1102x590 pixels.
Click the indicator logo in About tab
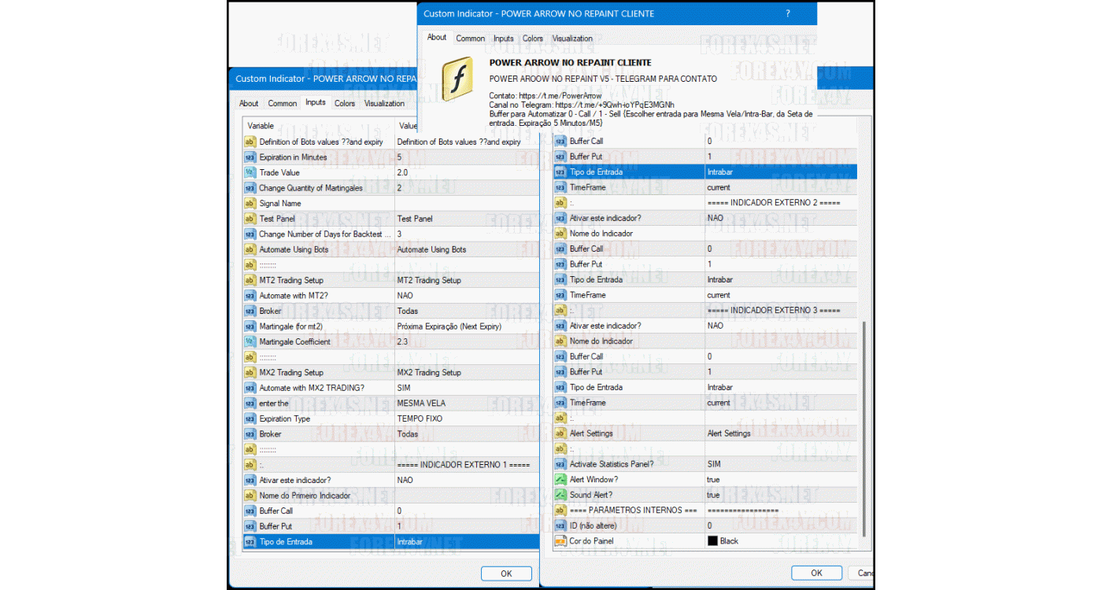click(x=457, y=78)
